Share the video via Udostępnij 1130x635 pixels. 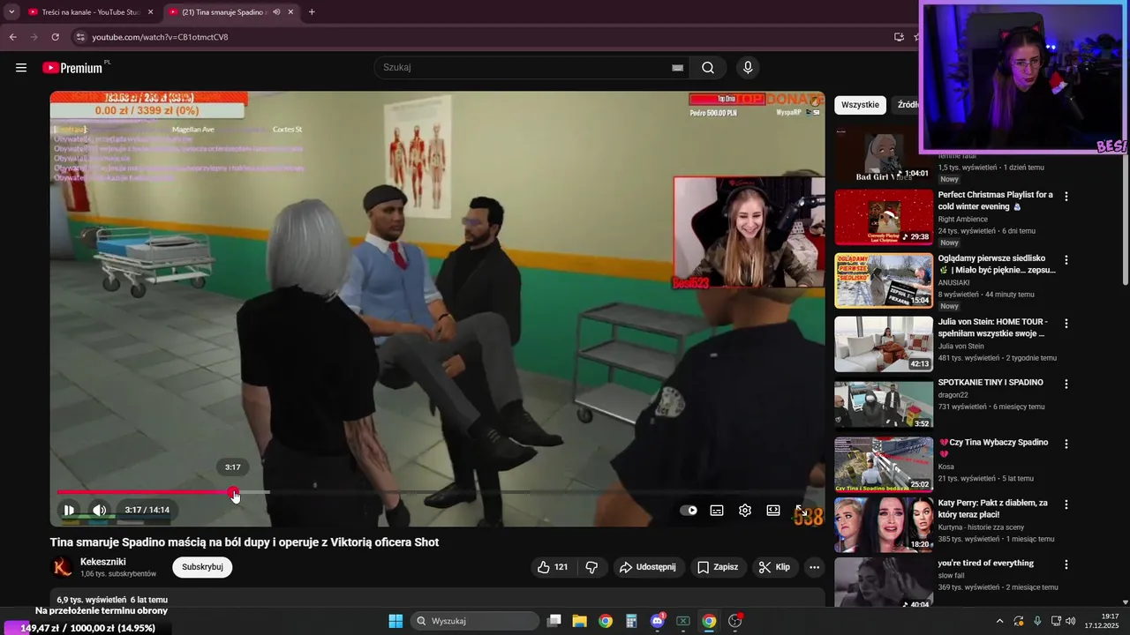tap(648, 567)
